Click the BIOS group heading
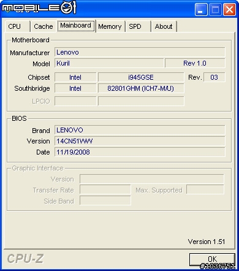Screen dimensions: 239x271 (x=19, y=118)
